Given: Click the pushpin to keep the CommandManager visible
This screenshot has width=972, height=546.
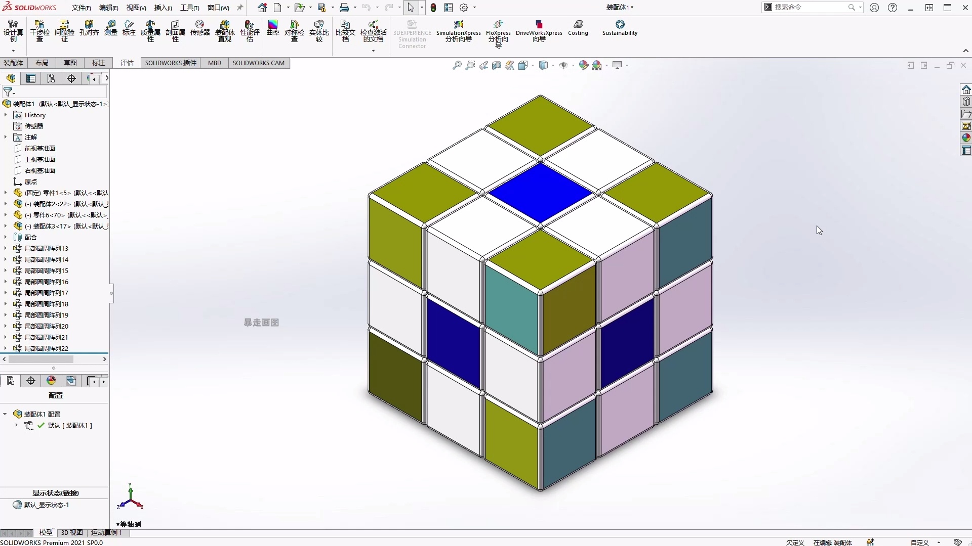Looking at the screenshot, I should click(240, 8).
